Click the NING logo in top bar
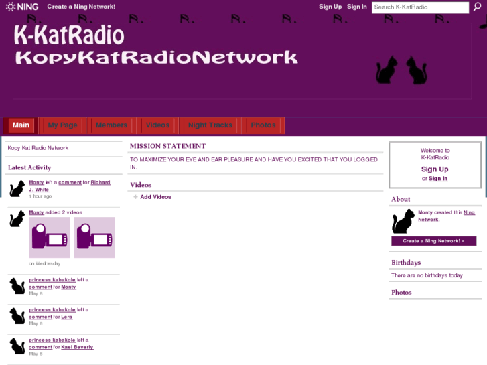Image resolution: width=487 pixels, height=365 pixels. point(22,7)
